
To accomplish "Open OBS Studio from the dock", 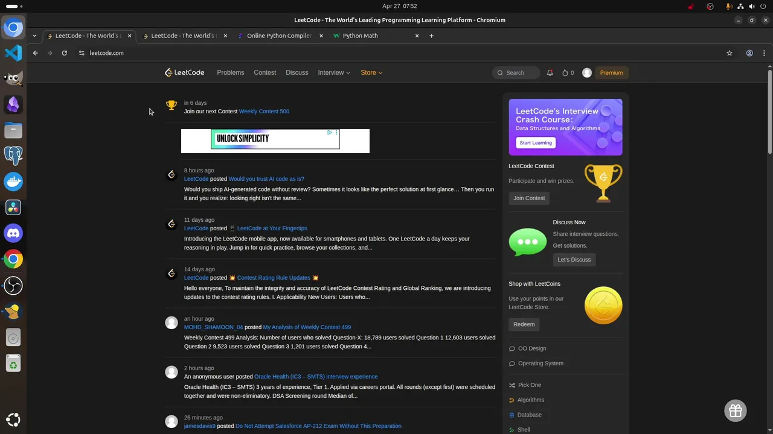I will (x=13, y=285).
